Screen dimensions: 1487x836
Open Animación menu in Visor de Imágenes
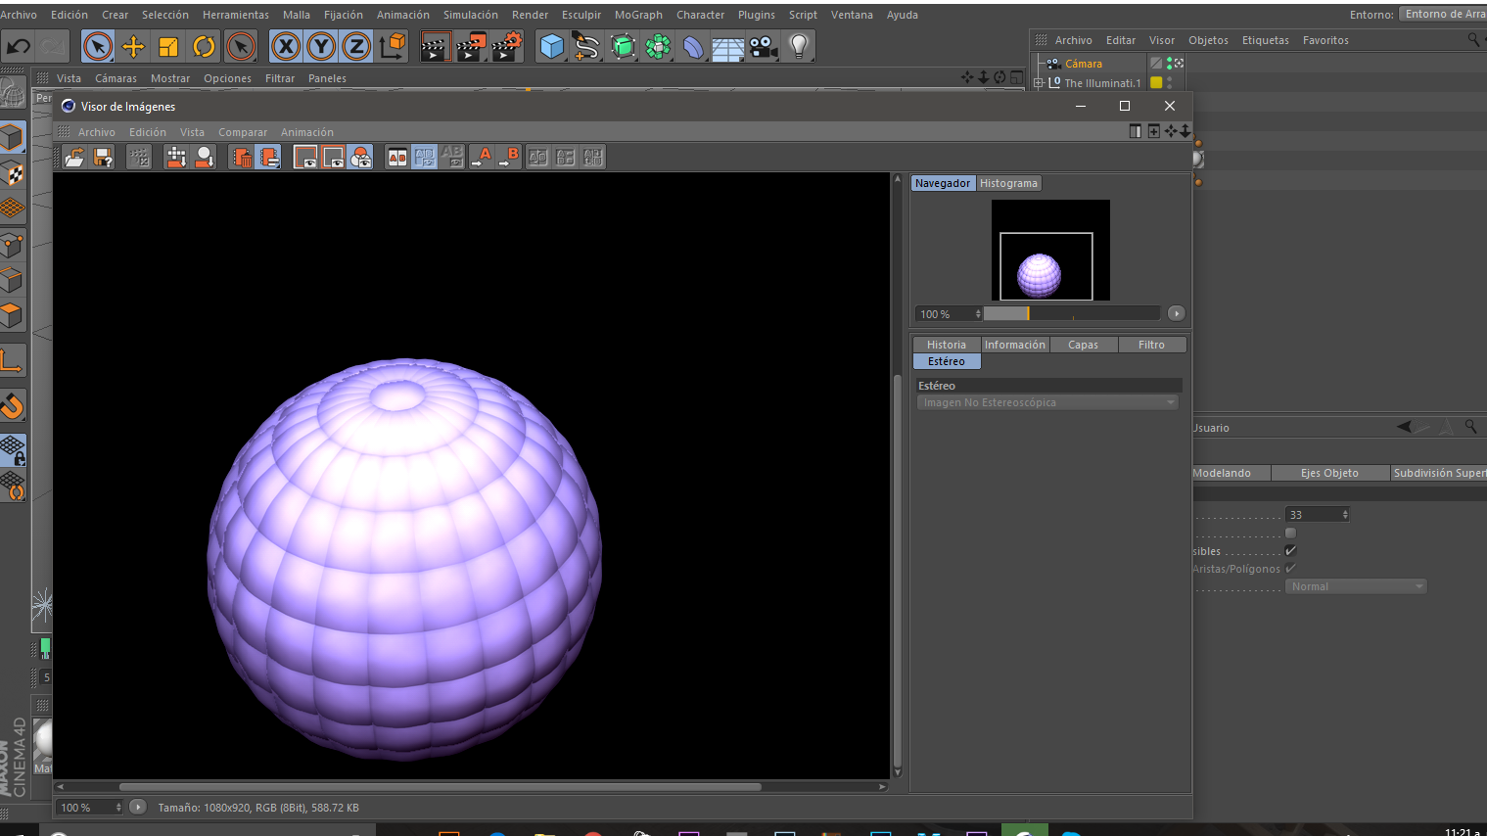point(306,132)
